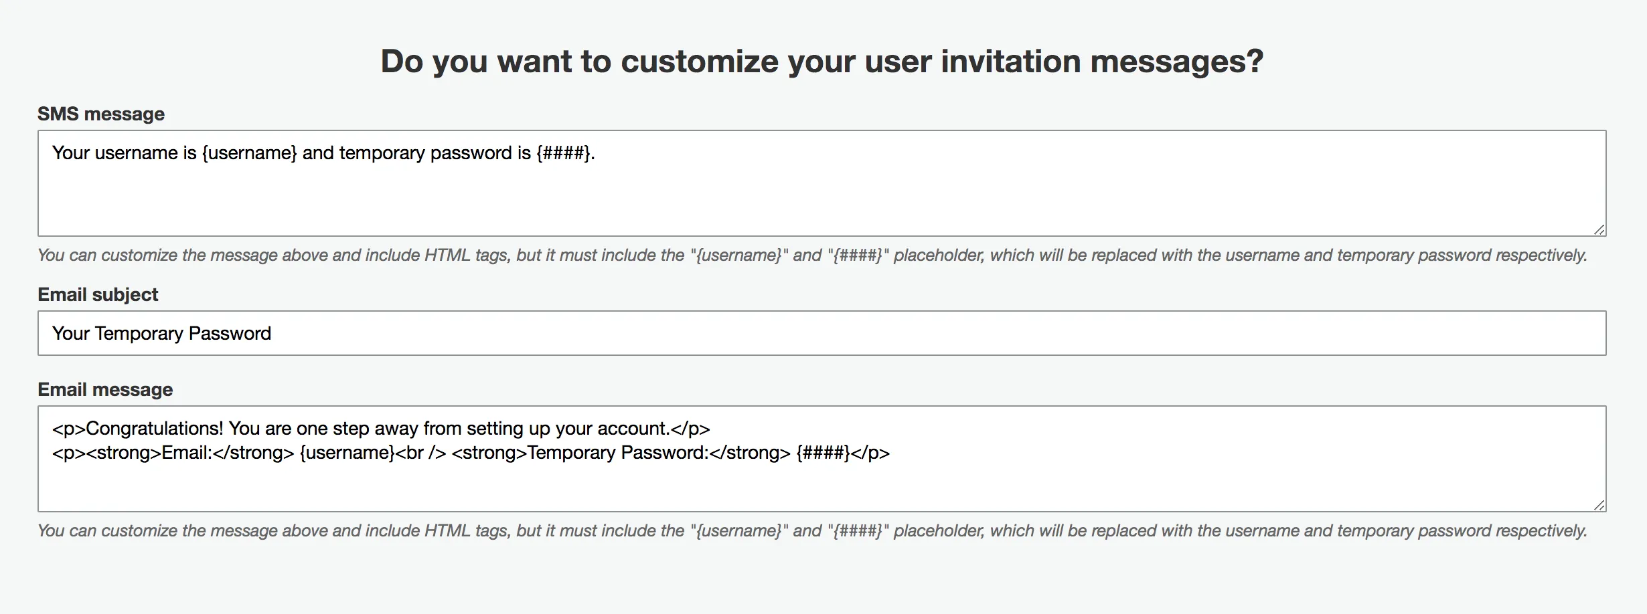The width and height of the screenshot is (1647, 614).
Task: Click the <br /> tag in Email message
Action: click(x=421, y=453)
